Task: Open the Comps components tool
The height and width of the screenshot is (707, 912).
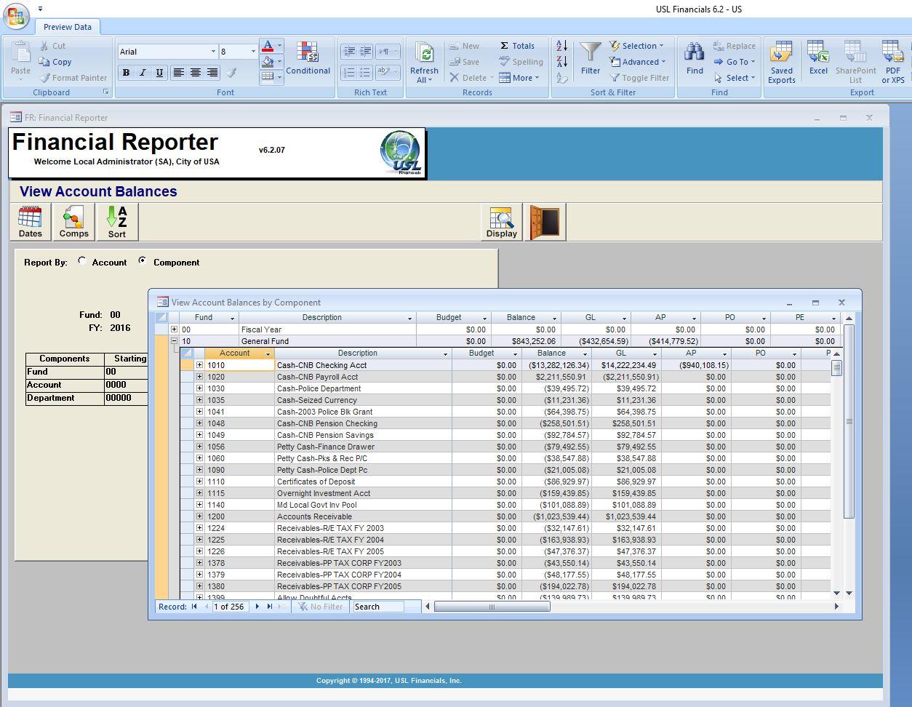Action: point(73,222)
